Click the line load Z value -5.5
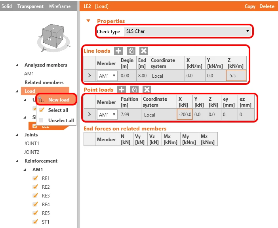The image size is (278, 228). coord(236,76)
